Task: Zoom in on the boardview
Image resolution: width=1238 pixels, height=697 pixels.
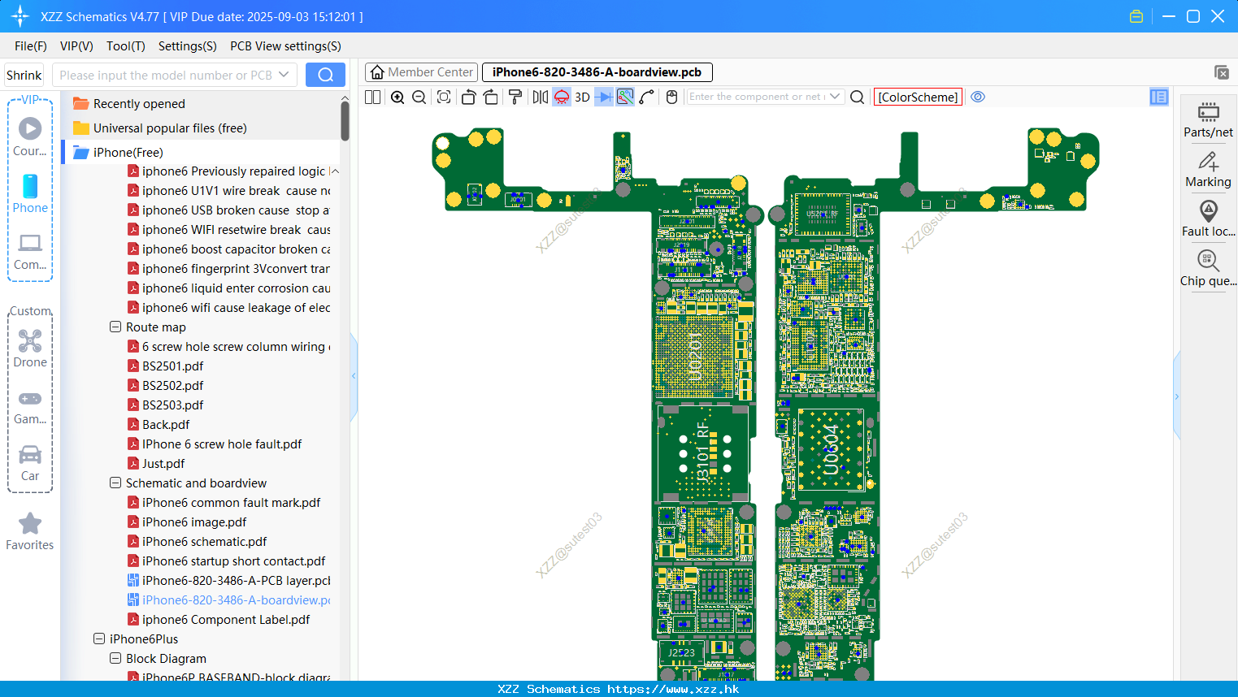Action: click(397, 97)
